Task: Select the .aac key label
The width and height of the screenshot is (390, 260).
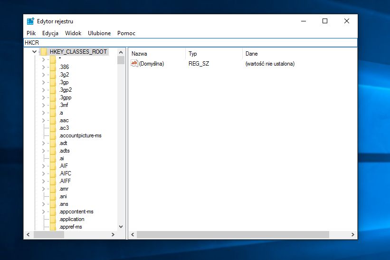Action: tap(64, 120)
